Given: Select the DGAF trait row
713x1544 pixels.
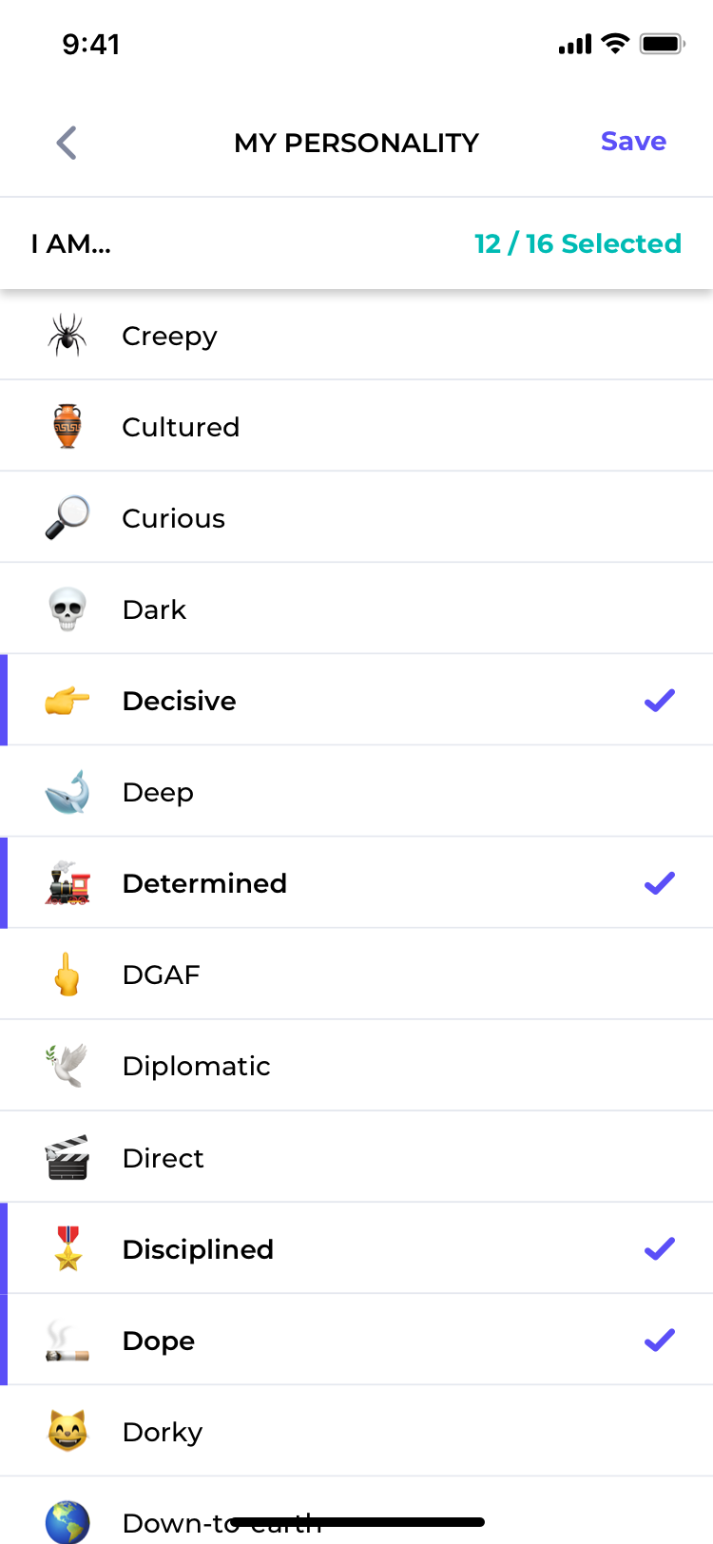Looking at the screenshot, I should [x=356, y=975].
